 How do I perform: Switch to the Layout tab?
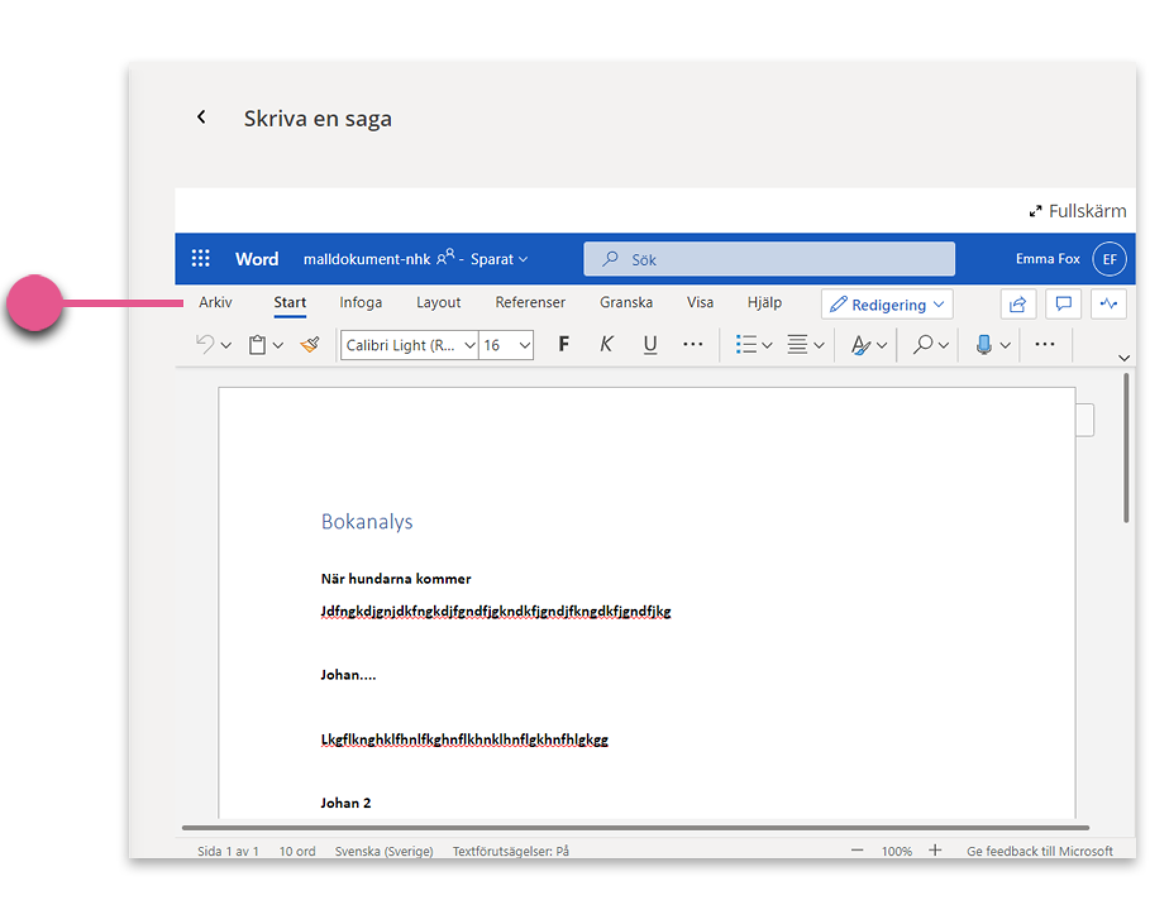pyautogui.click(x=438, y=302)
